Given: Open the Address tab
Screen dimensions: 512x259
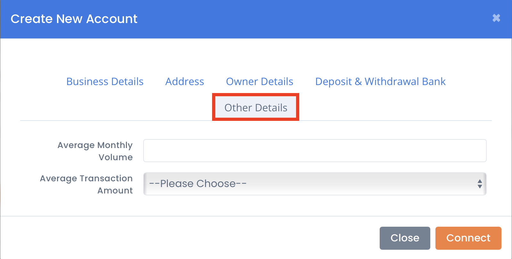Looking at the screenshot, I should (x=185, y=82).
